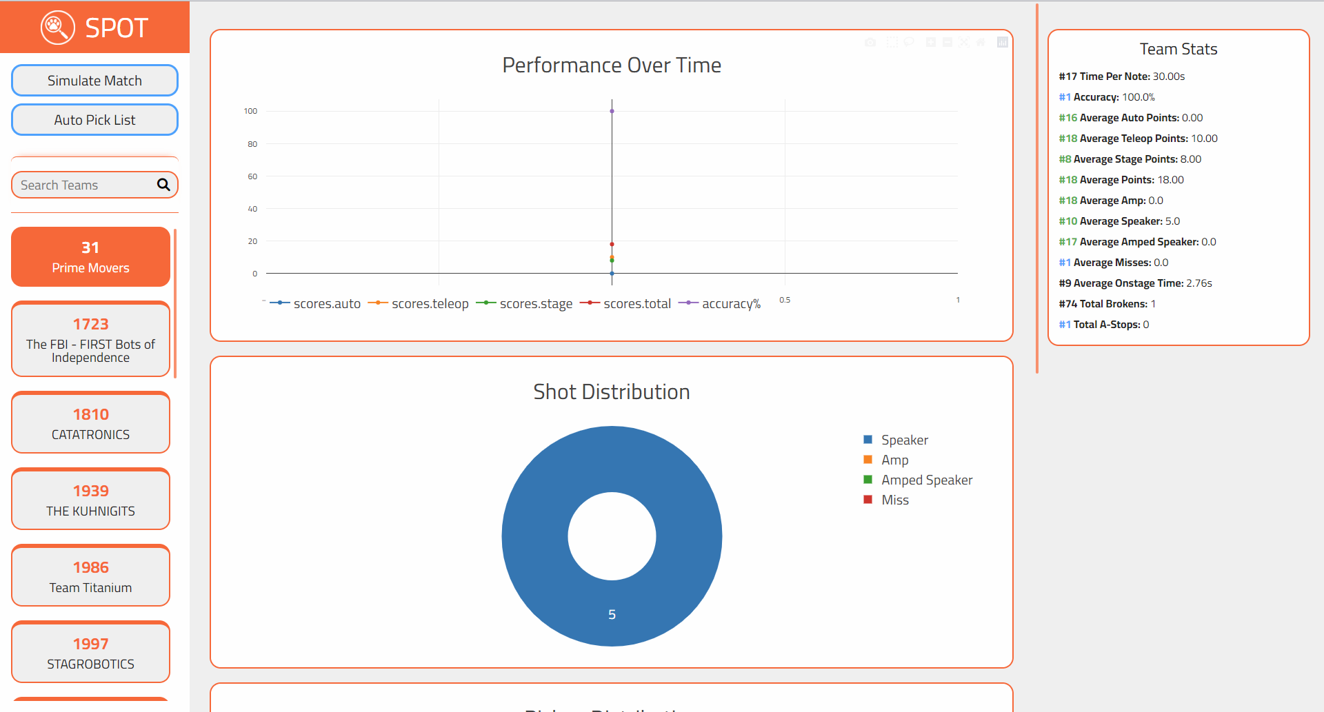The width and height of the screenshot is (1324, 712).
Task: Select team 1723 The FBI
Action: coord(90,339)
